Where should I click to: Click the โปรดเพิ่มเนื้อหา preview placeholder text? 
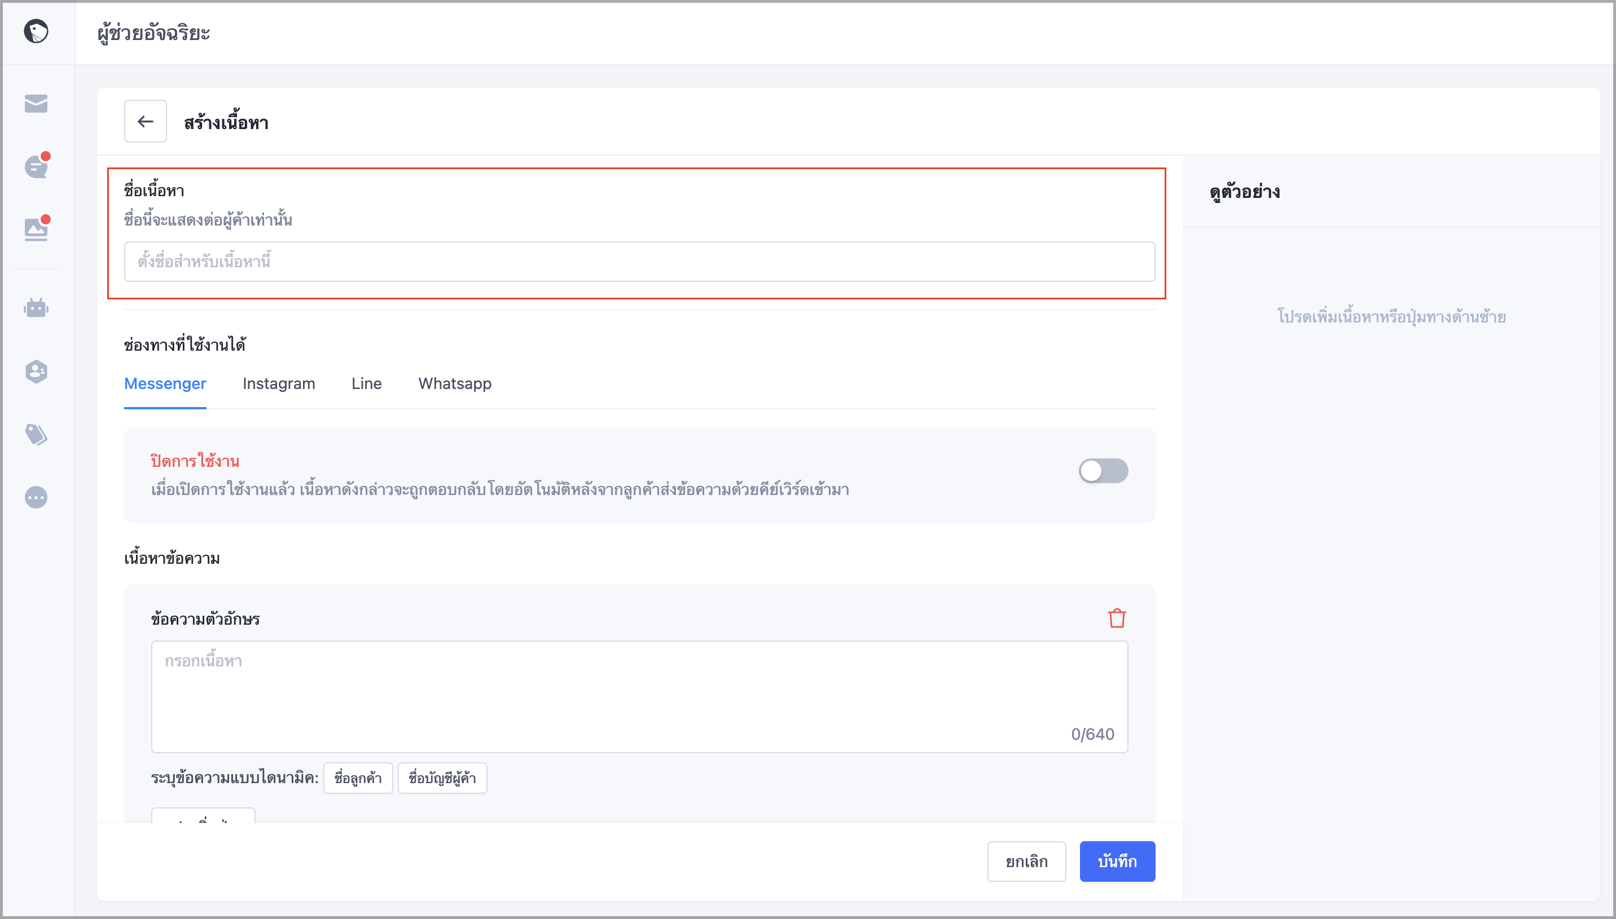click(x=1392, y=317)
